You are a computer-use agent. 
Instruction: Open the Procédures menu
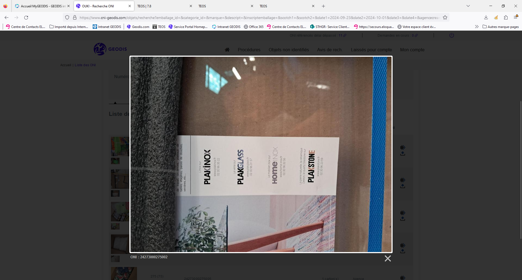249,50
